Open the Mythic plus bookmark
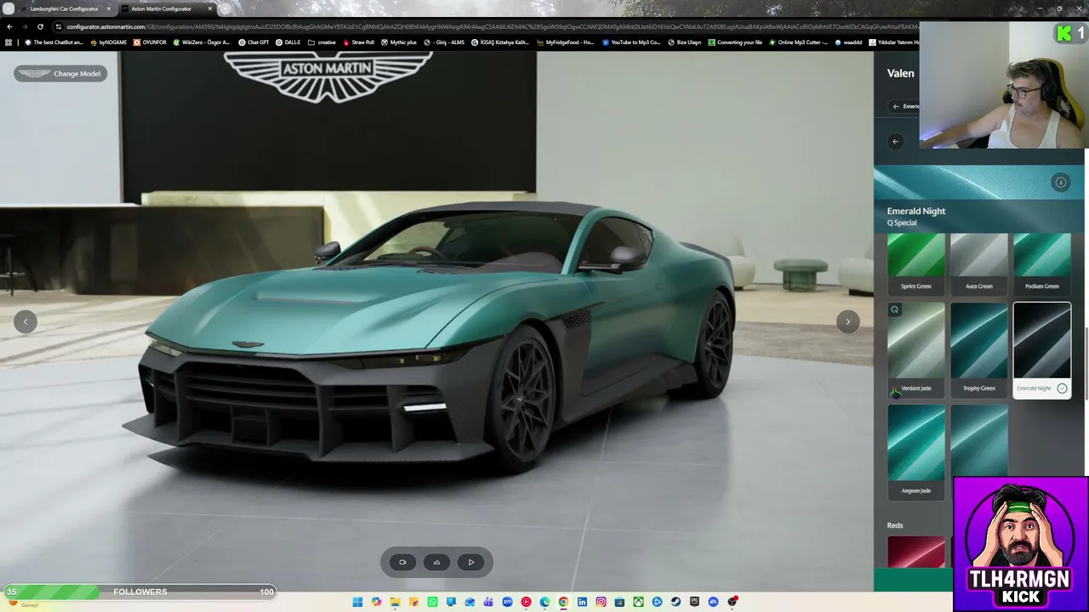This screenshot has width=1089, height=612. click(x=399, y=42)
